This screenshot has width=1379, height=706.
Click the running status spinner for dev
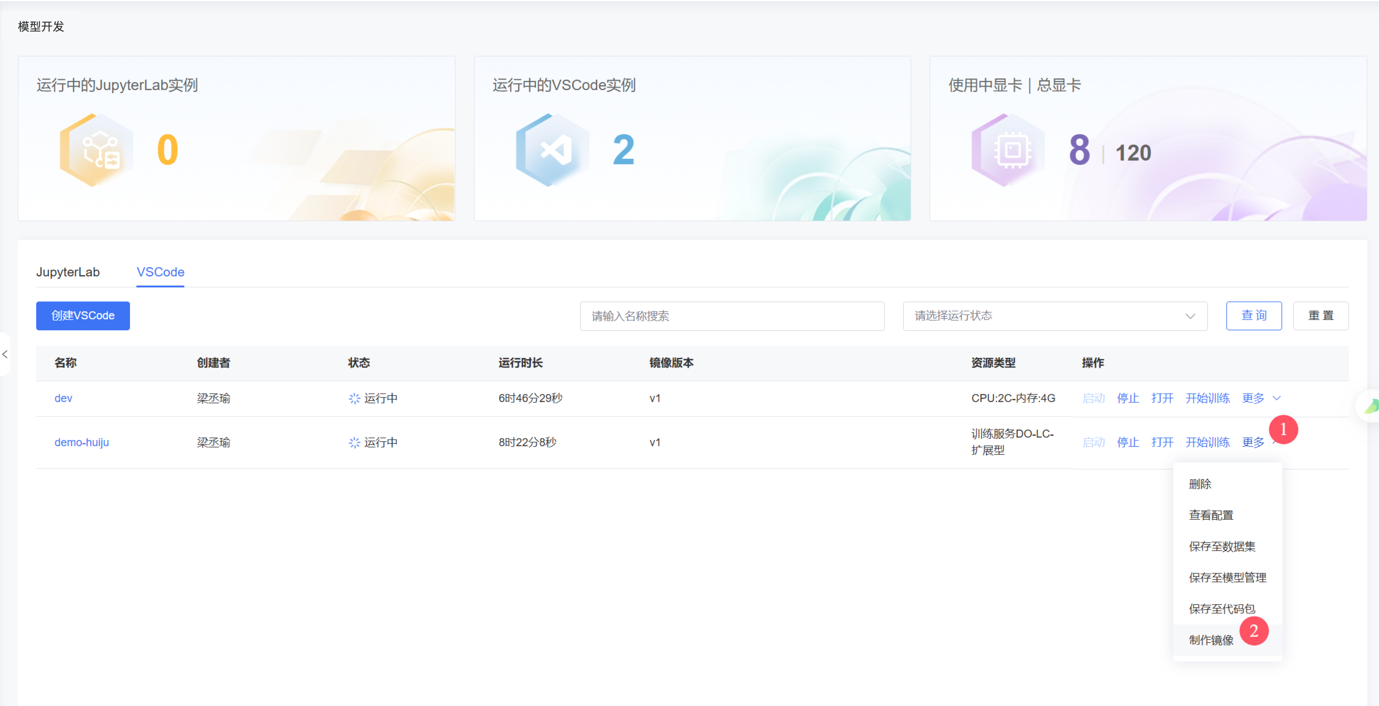(x=354, y=398)
